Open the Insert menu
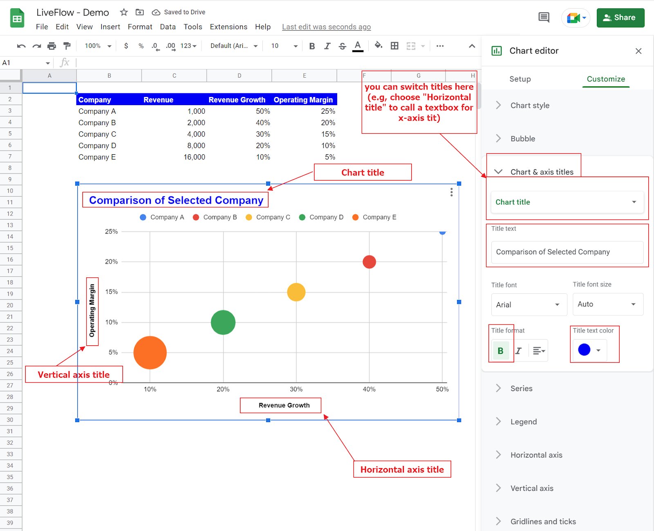This screenshot has width=654, height=531. 110,27
